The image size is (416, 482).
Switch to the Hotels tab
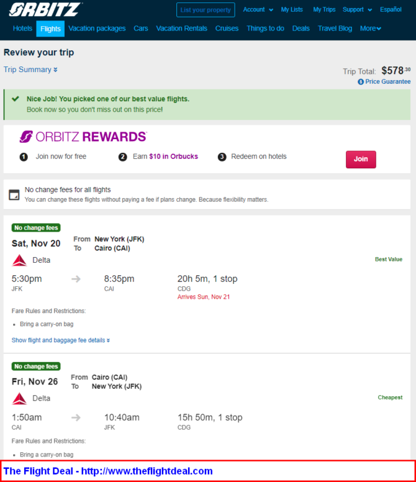coord(22,29)
